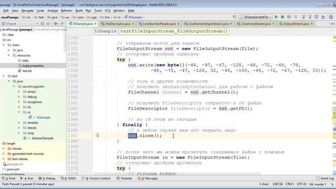Screen dimensions: 336x189
Task: Click the UTF-8 encoding in the status bar
Action: [301, 184]
